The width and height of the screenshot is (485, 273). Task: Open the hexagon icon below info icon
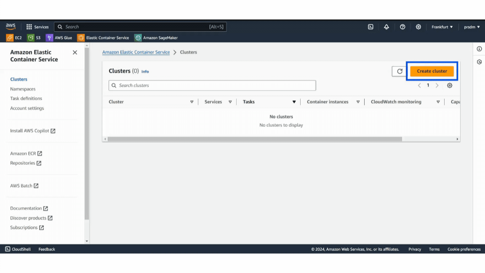pyautogui.click(x=479, y=62)
